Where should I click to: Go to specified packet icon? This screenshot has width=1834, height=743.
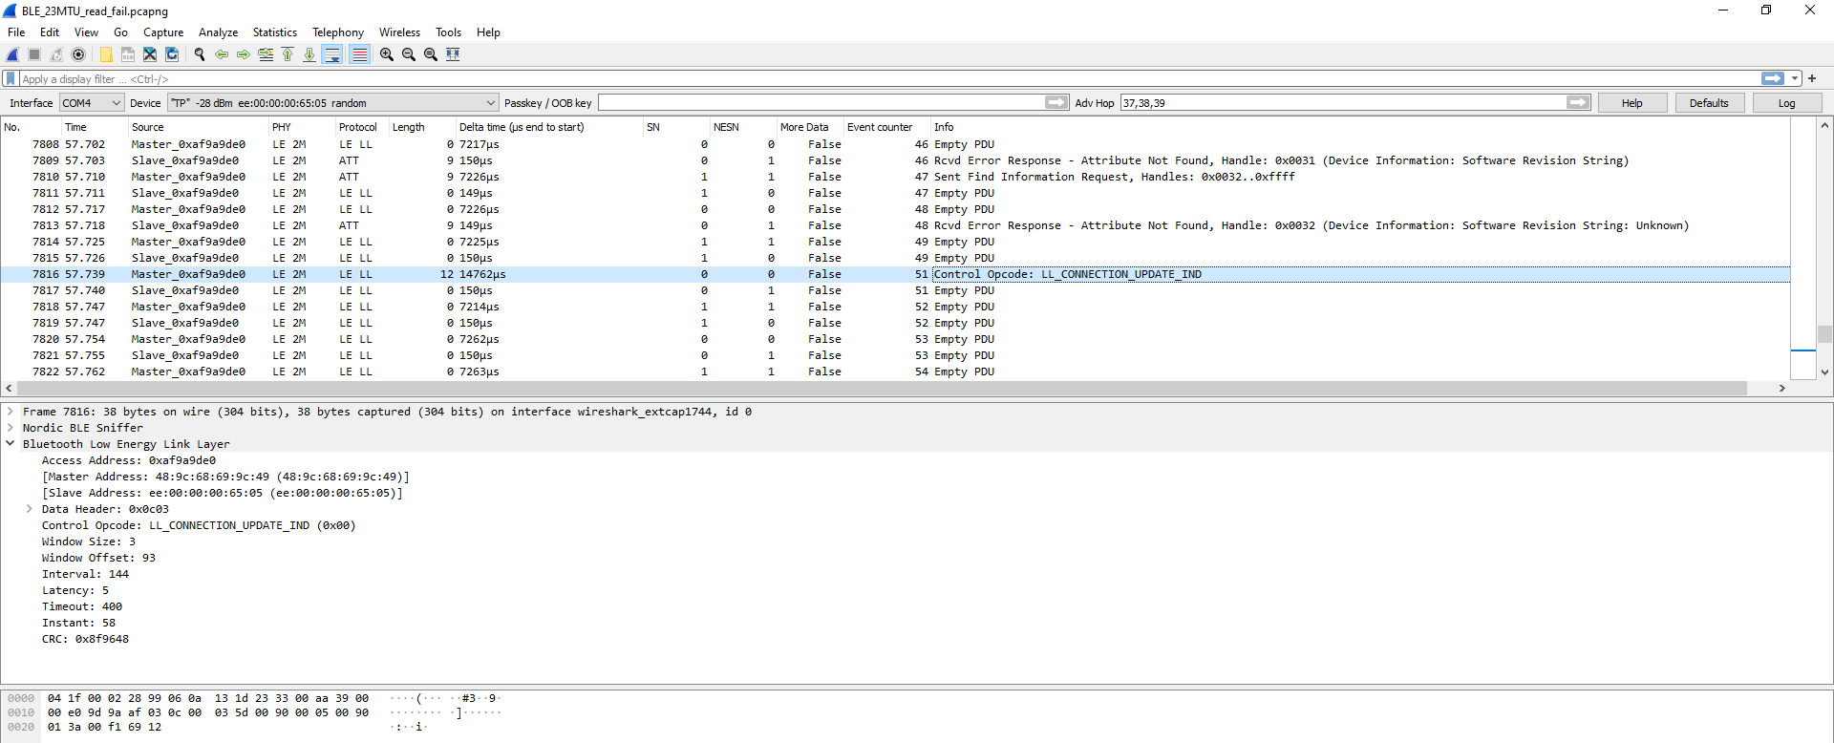click(x=266, y=54)
